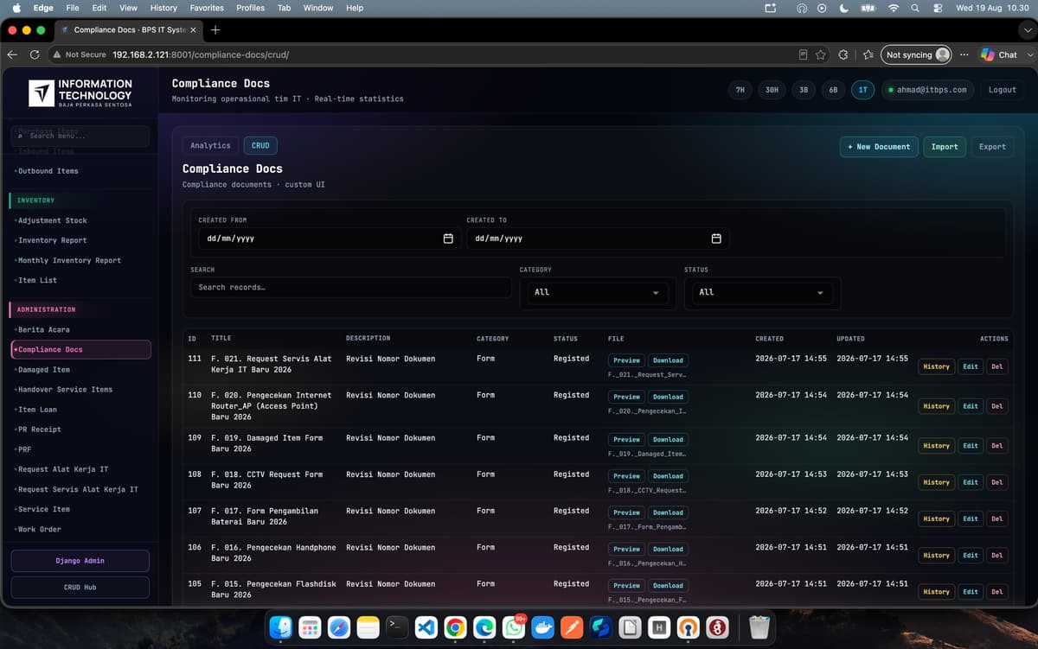Click the Wi-Fi status icon

(x=893, y=8)
